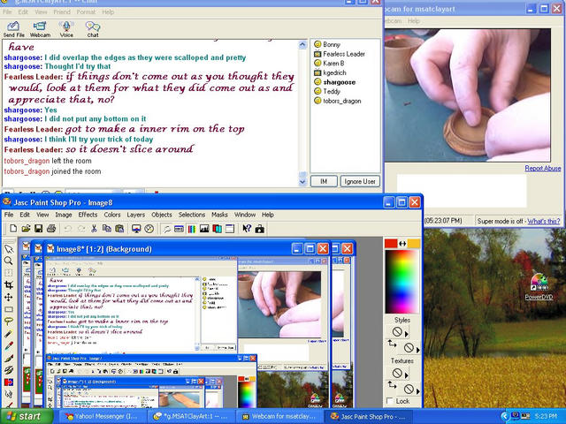Click the Cut scissors icon
The image size is (566, 424).
[x=94, y=229]
